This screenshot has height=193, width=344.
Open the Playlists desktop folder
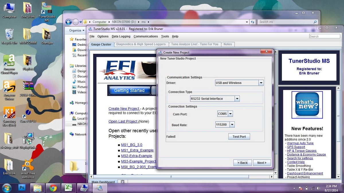(28, 62)
